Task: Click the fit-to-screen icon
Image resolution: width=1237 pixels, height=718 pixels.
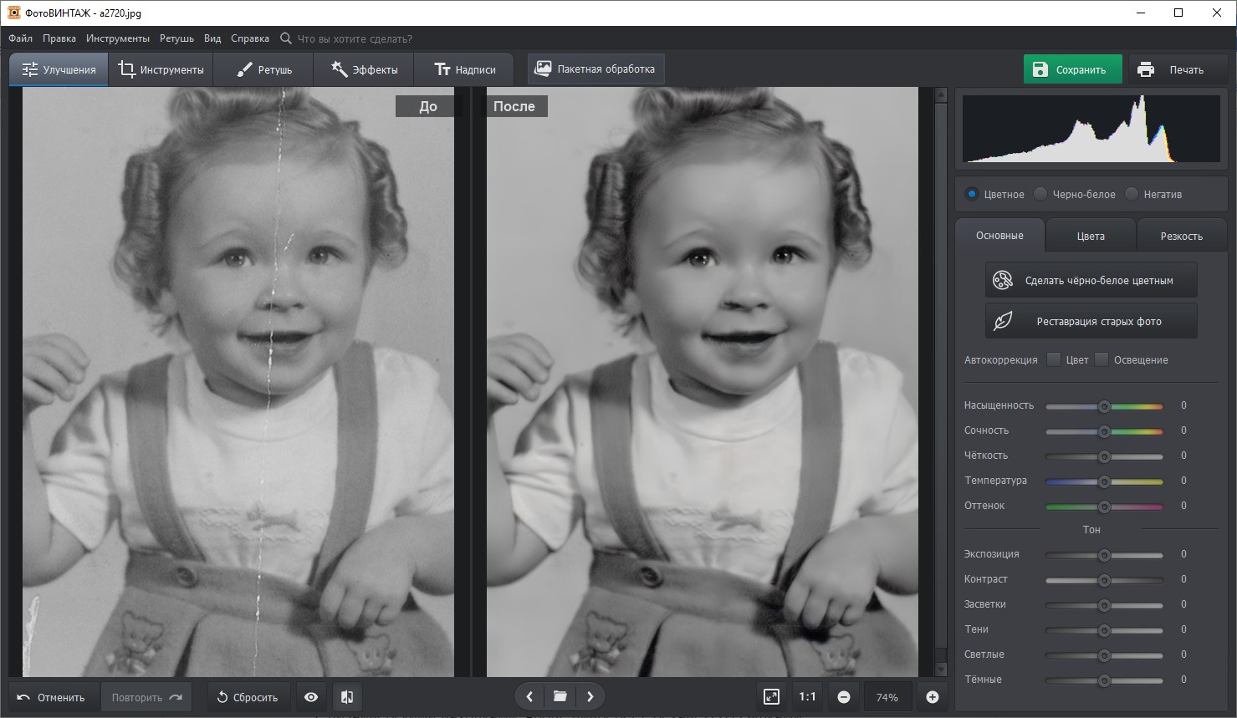Action: pyautogui.click(x=771, y=696)
